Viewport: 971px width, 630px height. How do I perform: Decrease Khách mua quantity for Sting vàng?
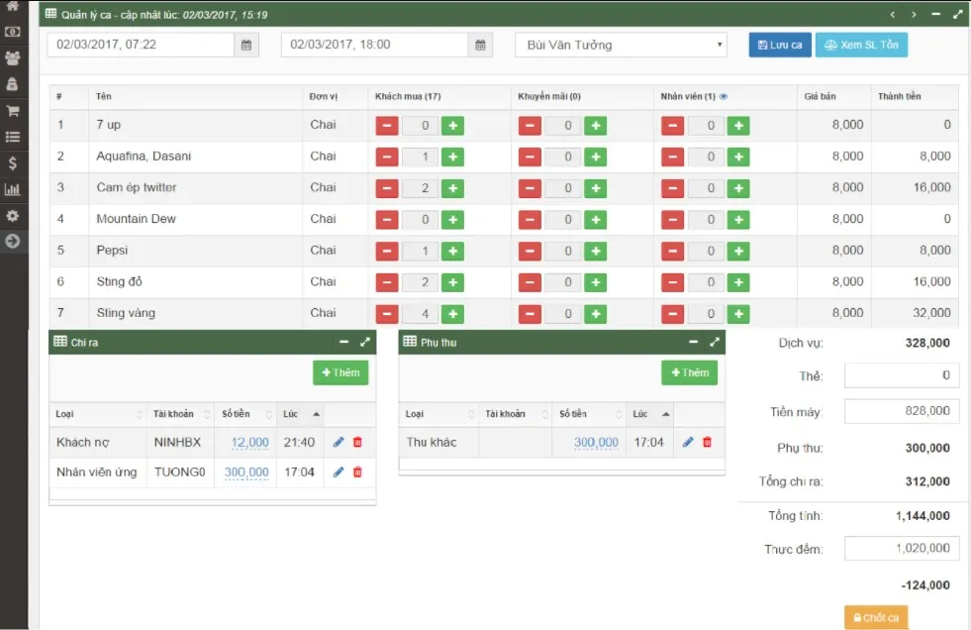[387, 314]
